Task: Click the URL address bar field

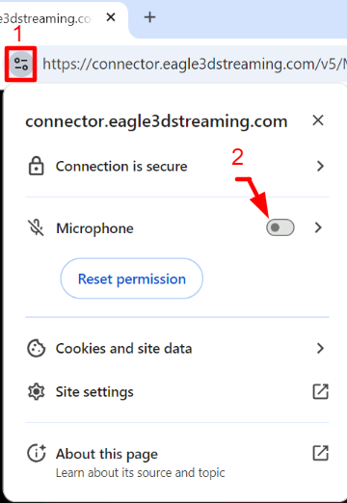Action: (x=193, y=64)
